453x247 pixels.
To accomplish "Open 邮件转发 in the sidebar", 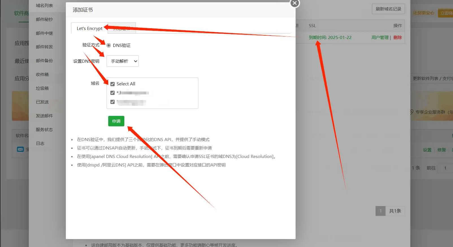I will (x=44, y=47).
